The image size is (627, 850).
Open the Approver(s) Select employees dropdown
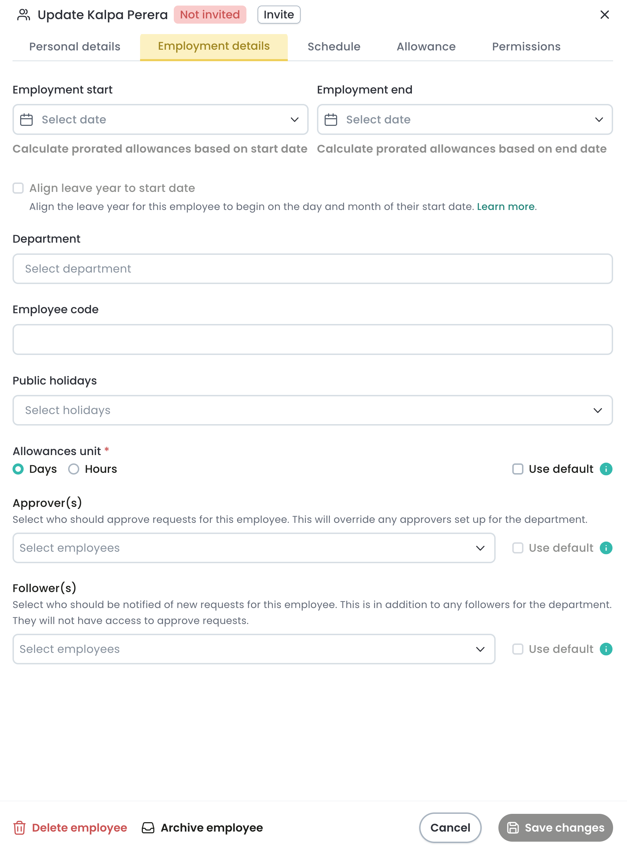[254, 548]
